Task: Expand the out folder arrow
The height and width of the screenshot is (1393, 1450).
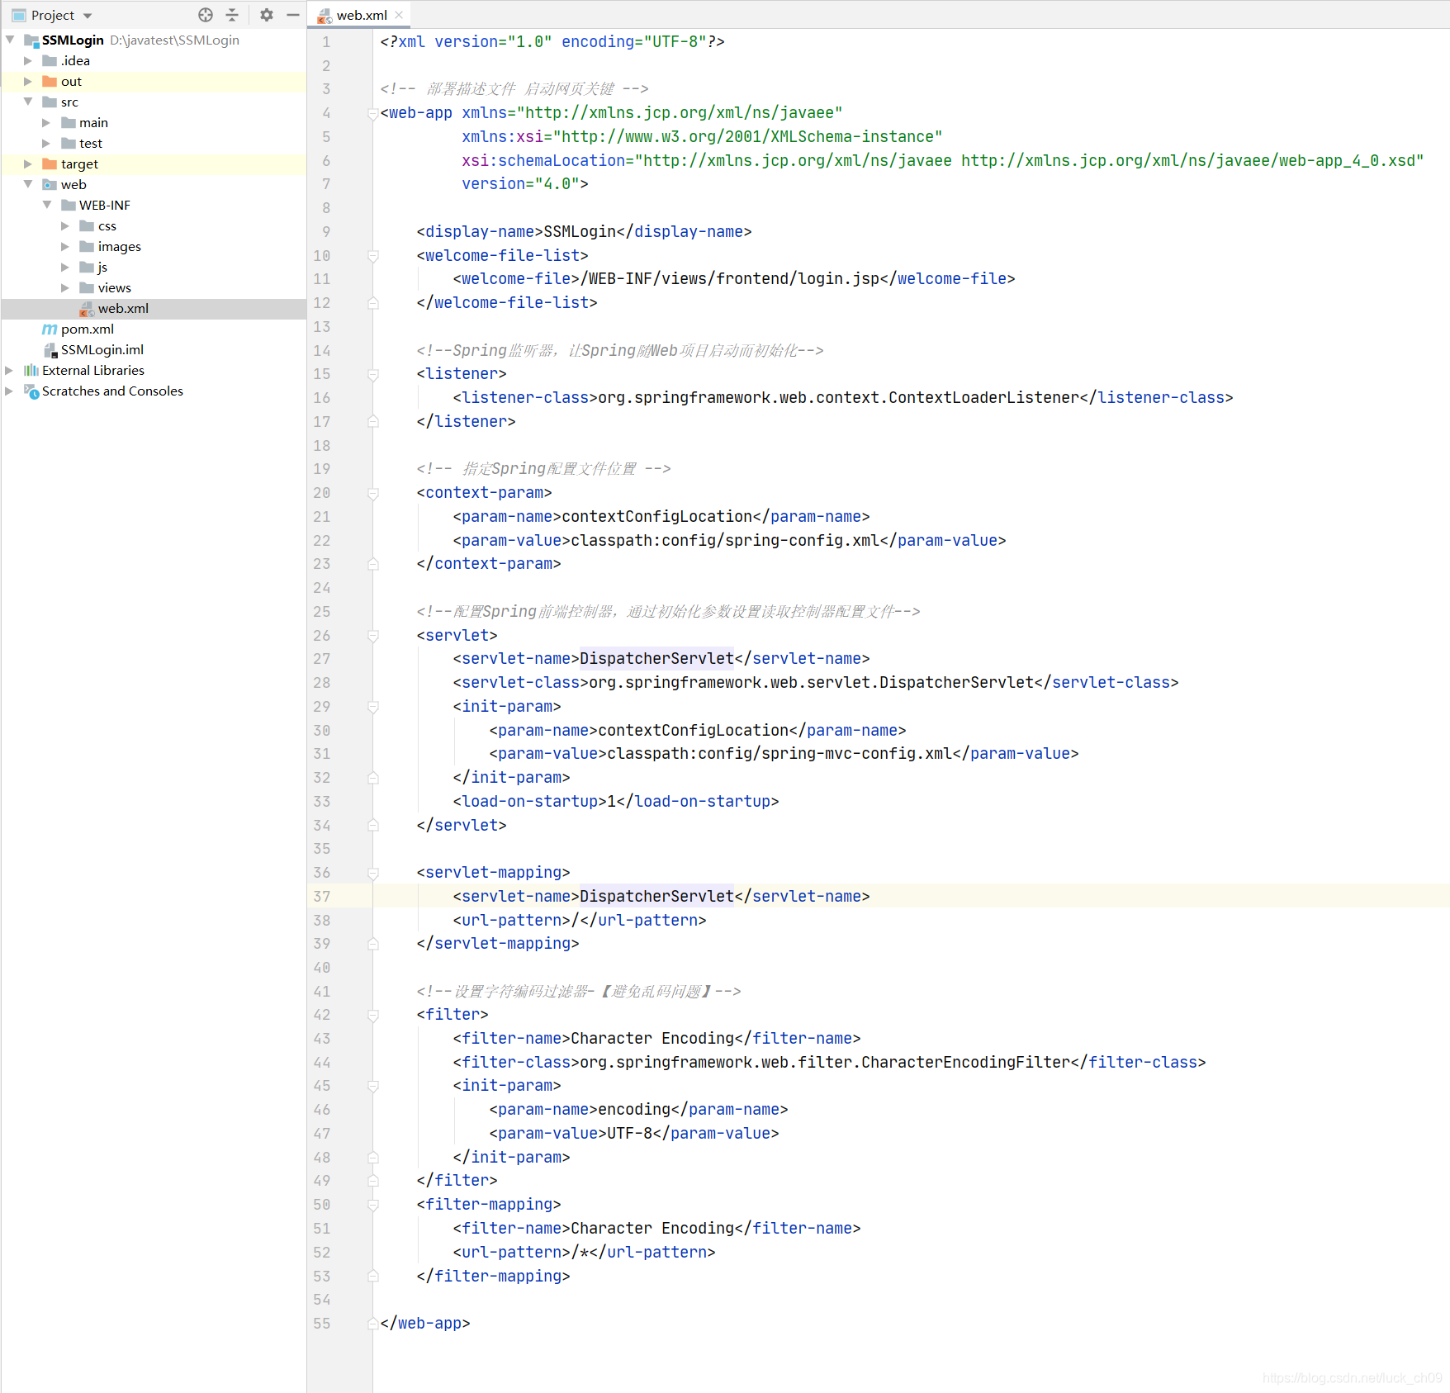Action: point(28,81)
